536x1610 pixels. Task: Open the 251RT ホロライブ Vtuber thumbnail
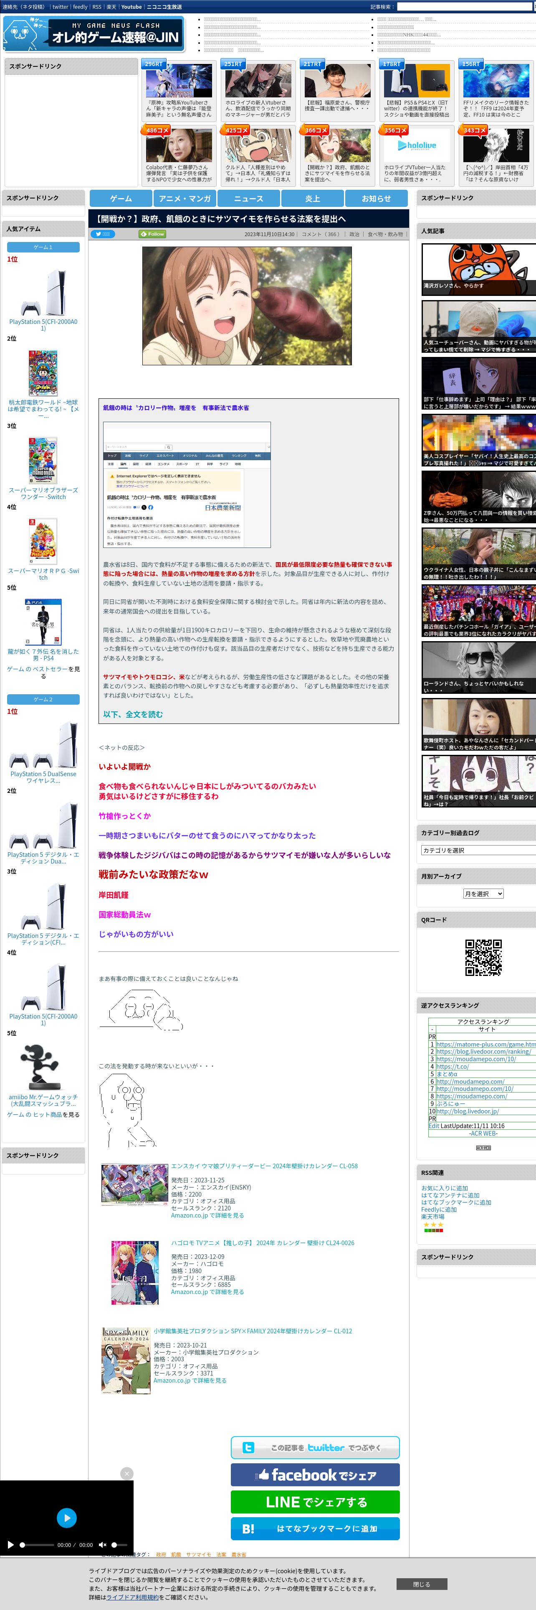click(x=258, y=80)
